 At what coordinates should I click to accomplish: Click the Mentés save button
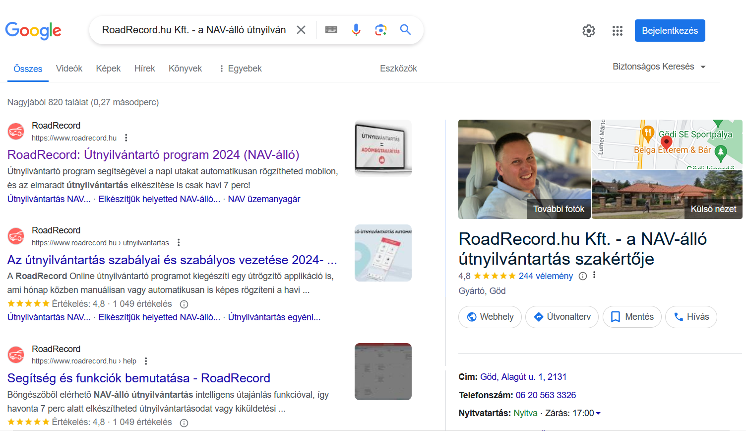pos(632,317)
